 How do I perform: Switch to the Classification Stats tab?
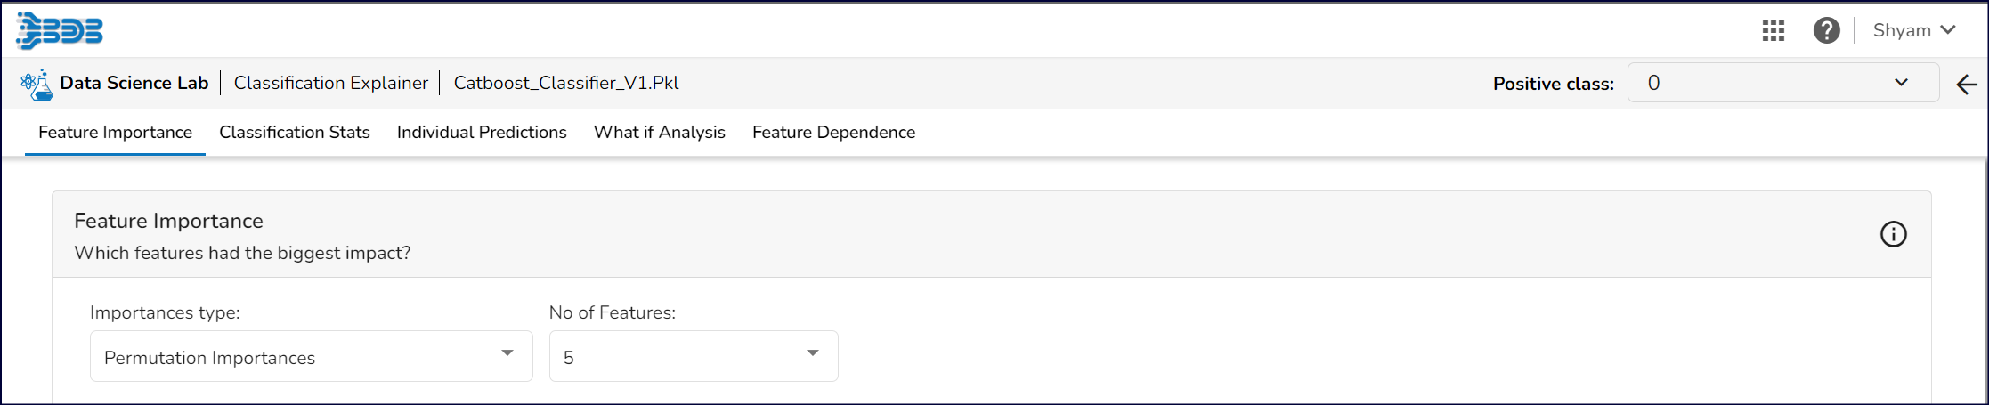click(x=295, y=133)
